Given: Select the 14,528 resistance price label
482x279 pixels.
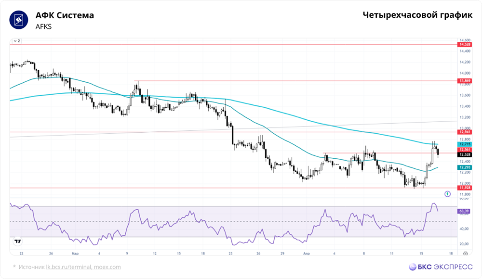Looking at the screenshot, I should [x=465, y=45].
